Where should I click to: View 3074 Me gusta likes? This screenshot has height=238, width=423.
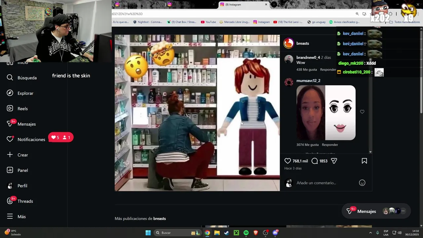307,145
